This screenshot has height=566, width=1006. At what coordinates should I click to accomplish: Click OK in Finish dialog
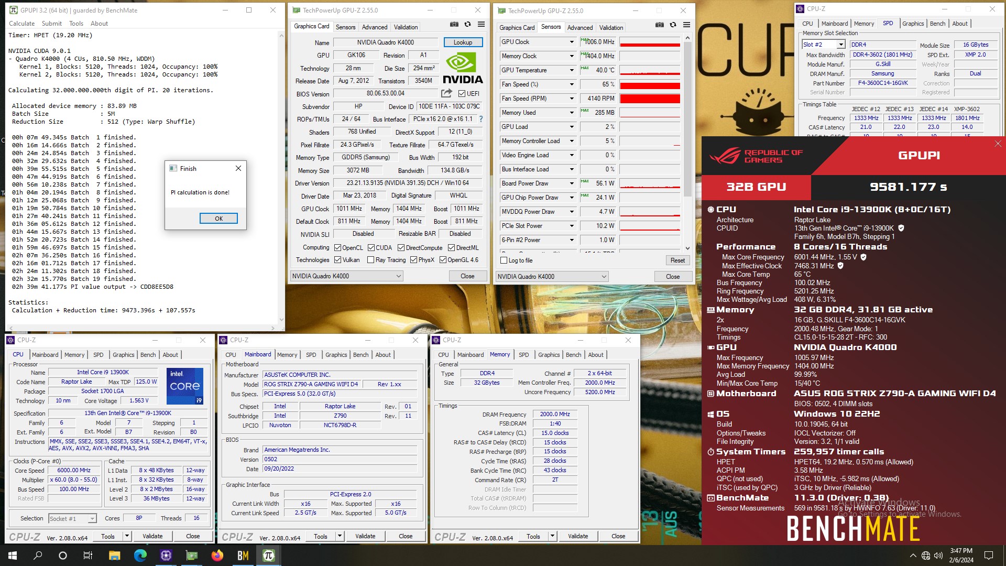tap(218, 219)
